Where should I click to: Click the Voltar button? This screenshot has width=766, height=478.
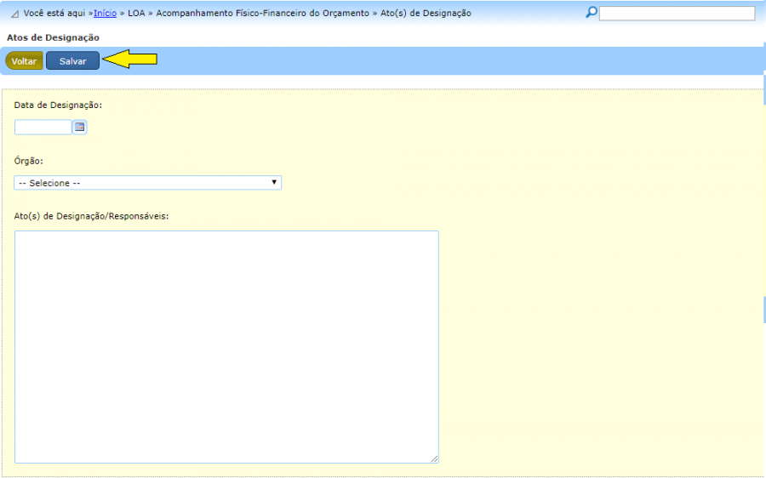click(24, 61)
